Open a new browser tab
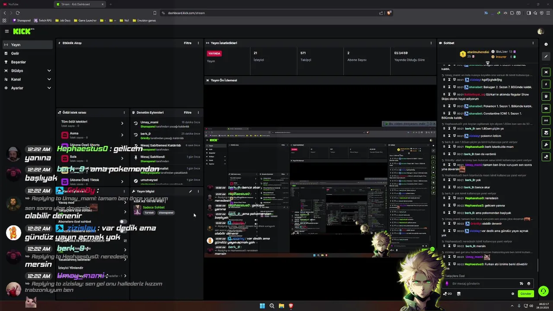The width and height of the screenshot is (553, 311). (x=111, y=4)
